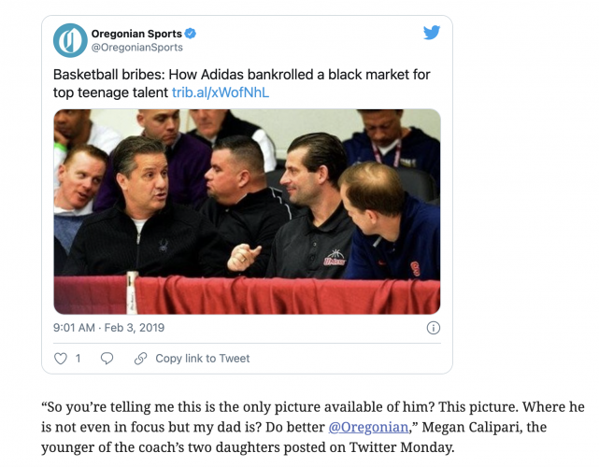The height and width of the screenshot is (467, 599).
Task: Click the tweet text about Basketball bribes
Action: click(241, 83)
